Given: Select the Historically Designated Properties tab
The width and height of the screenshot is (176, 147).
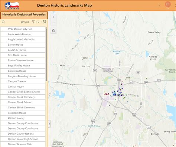Looking at the screenshot, I should 24,15.
